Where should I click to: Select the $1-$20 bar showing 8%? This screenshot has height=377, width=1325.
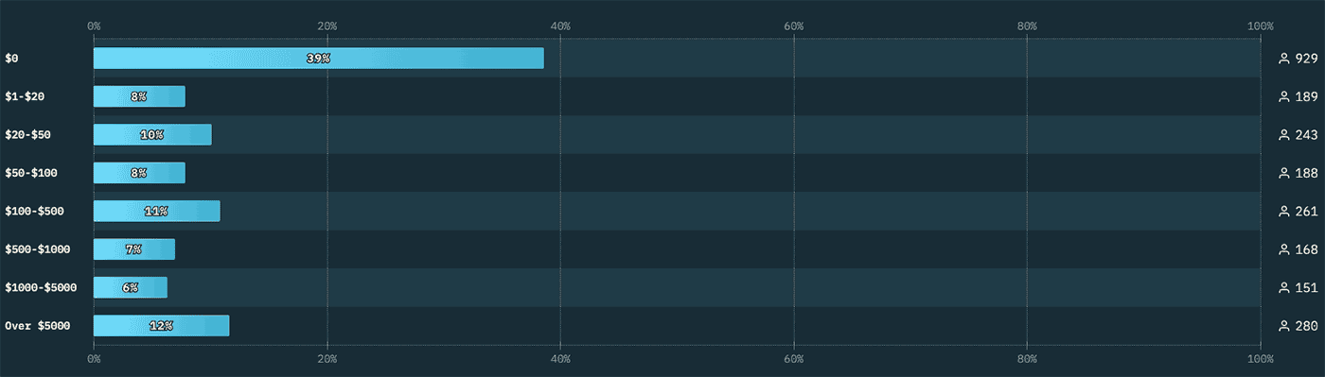point(139,96)
